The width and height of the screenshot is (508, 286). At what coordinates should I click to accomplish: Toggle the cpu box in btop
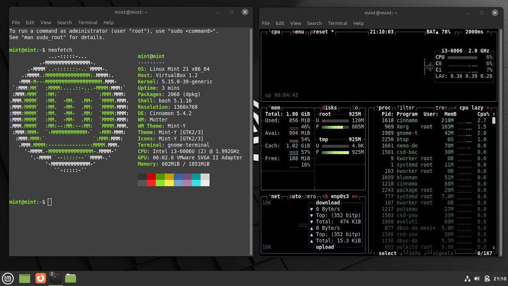[x=275, y=32]
